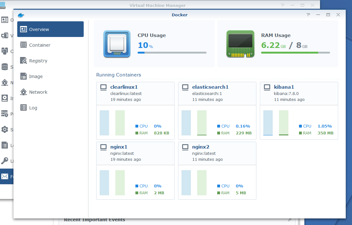352x225 pixels.
Task: Open the kibana1 container name link
Action: [x=284, y=87]
